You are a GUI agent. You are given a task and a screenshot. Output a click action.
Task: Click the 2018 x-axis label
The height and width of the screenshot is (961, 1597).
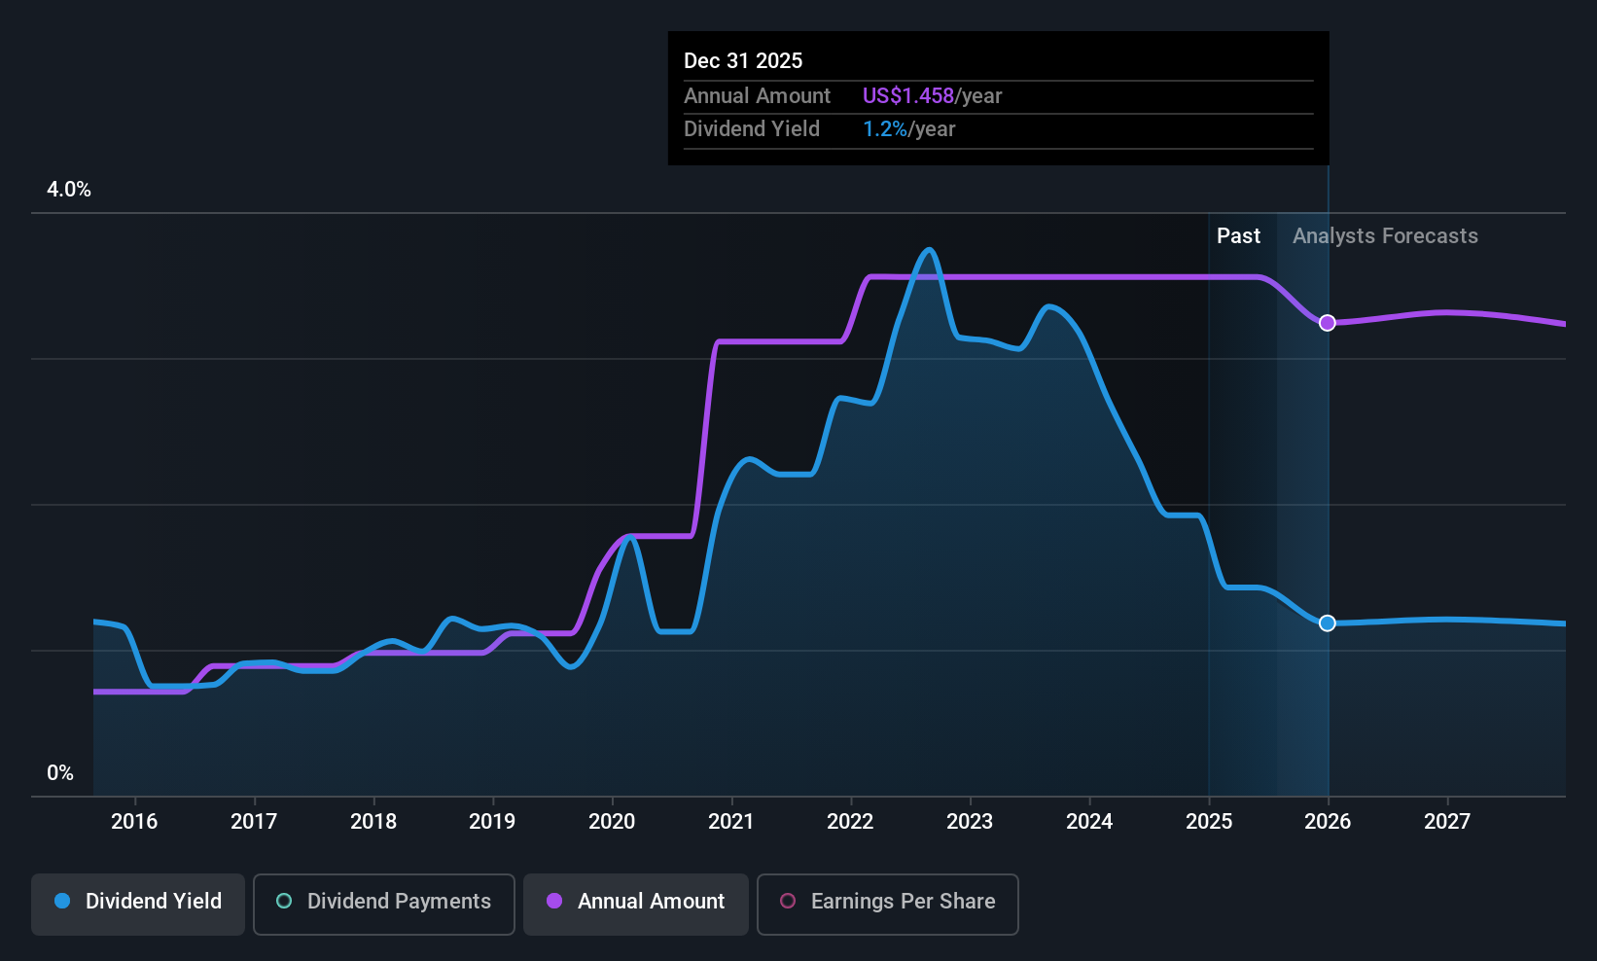click(x=373, y=822)
